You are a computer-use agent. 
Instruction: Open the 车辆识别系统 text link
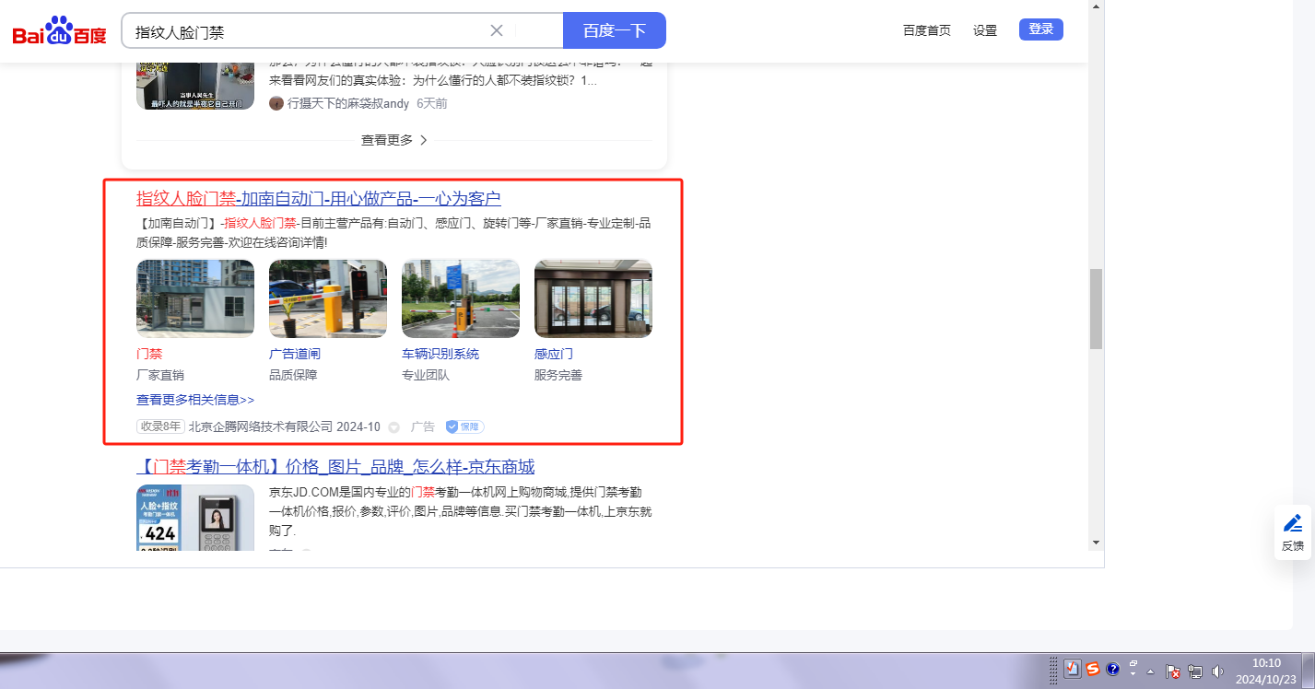pyautogui.click(x=440, y=354)
